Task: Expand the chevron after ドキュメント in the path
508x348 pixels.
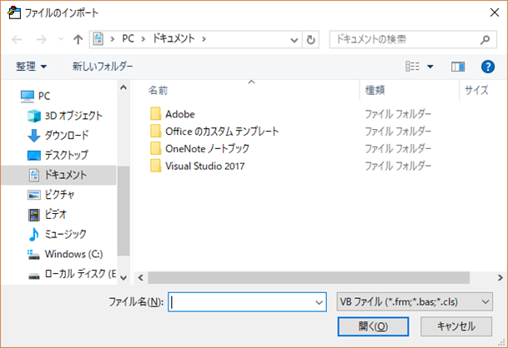Action: 204,39
